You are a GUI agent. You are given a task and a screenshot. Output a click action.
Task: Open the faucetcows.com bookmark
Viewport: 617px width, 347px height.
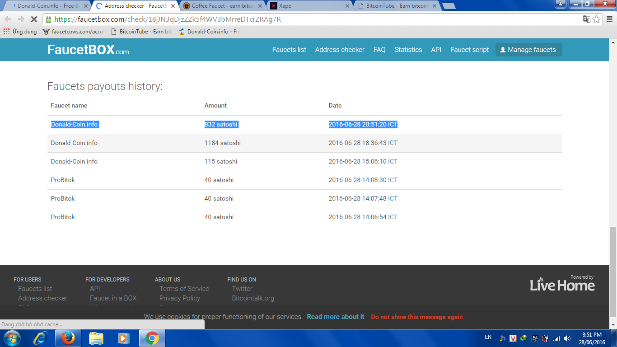point(74,32)
